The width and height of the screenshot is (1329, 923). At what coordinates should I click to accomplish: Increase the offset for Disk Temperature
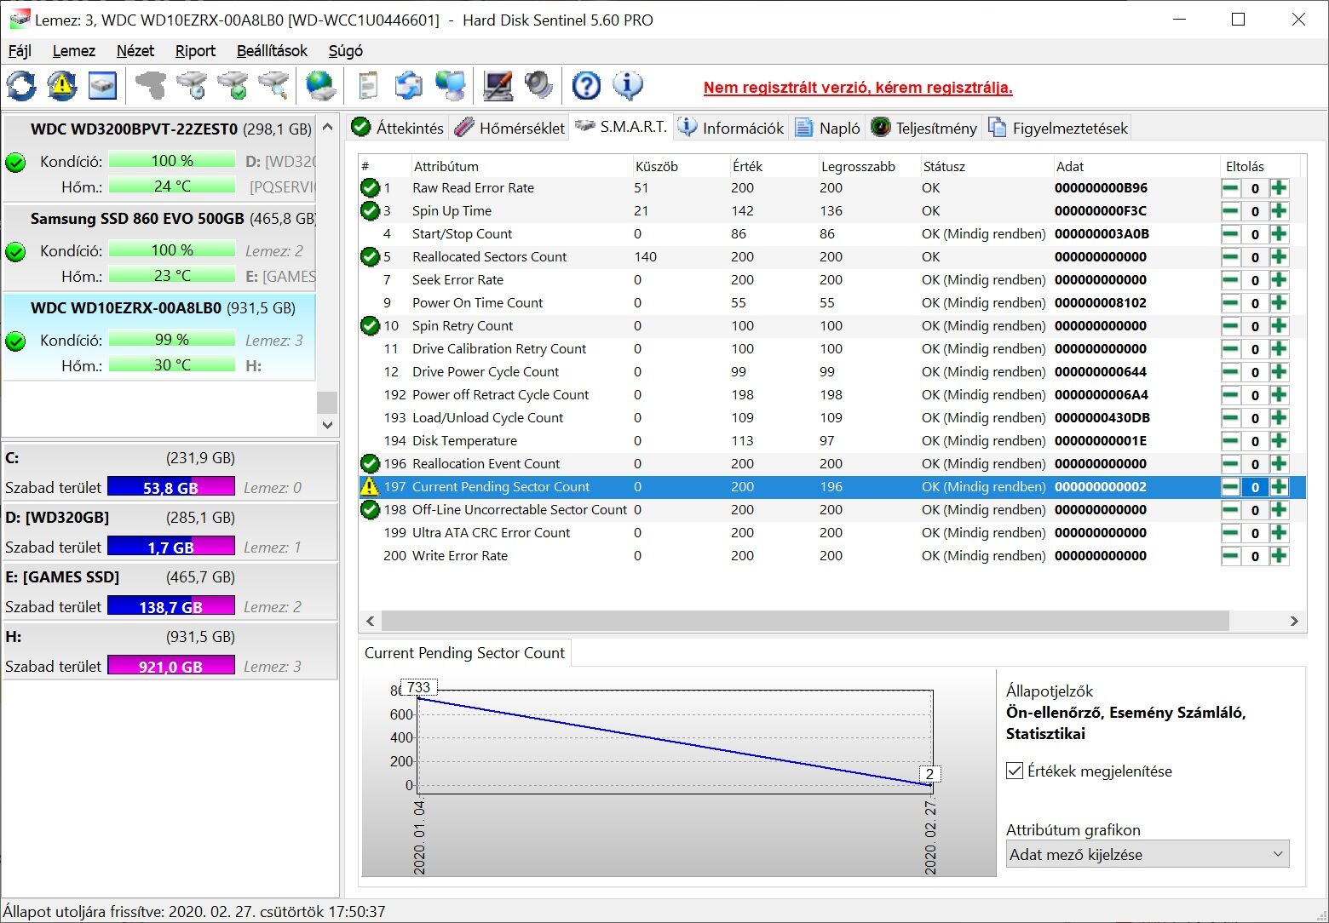(1279, 441)
